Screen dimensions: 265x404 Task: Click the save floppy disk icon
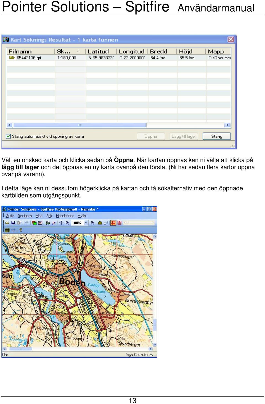pyautogui.click(x=13, y=223)
